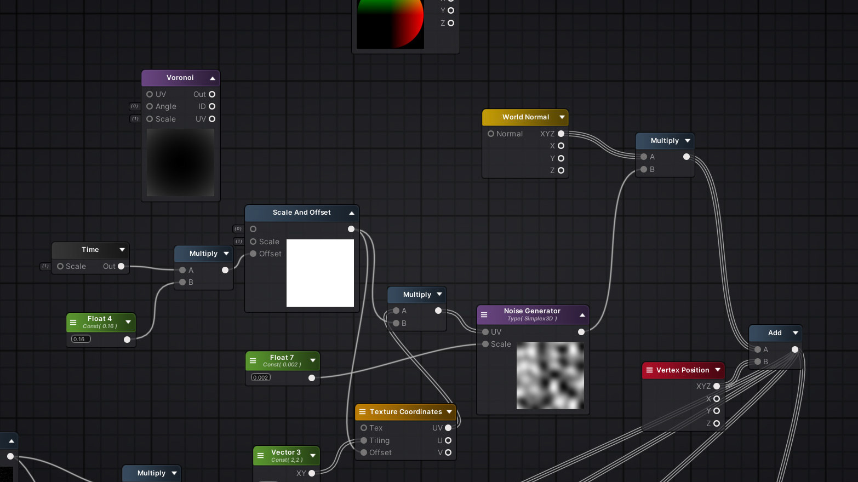Click the Noise Generator output port
The width and height of the screenshot is (858, 482).
581,332
